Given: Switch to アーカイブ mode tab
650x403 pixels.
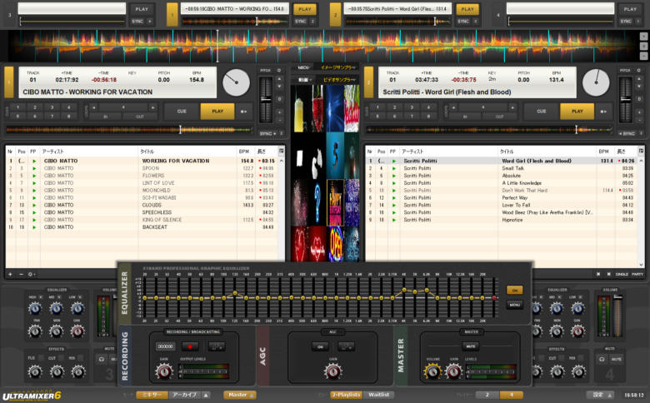Looking at the screenshot, I should pyautogui.click(x=185, y=395).
